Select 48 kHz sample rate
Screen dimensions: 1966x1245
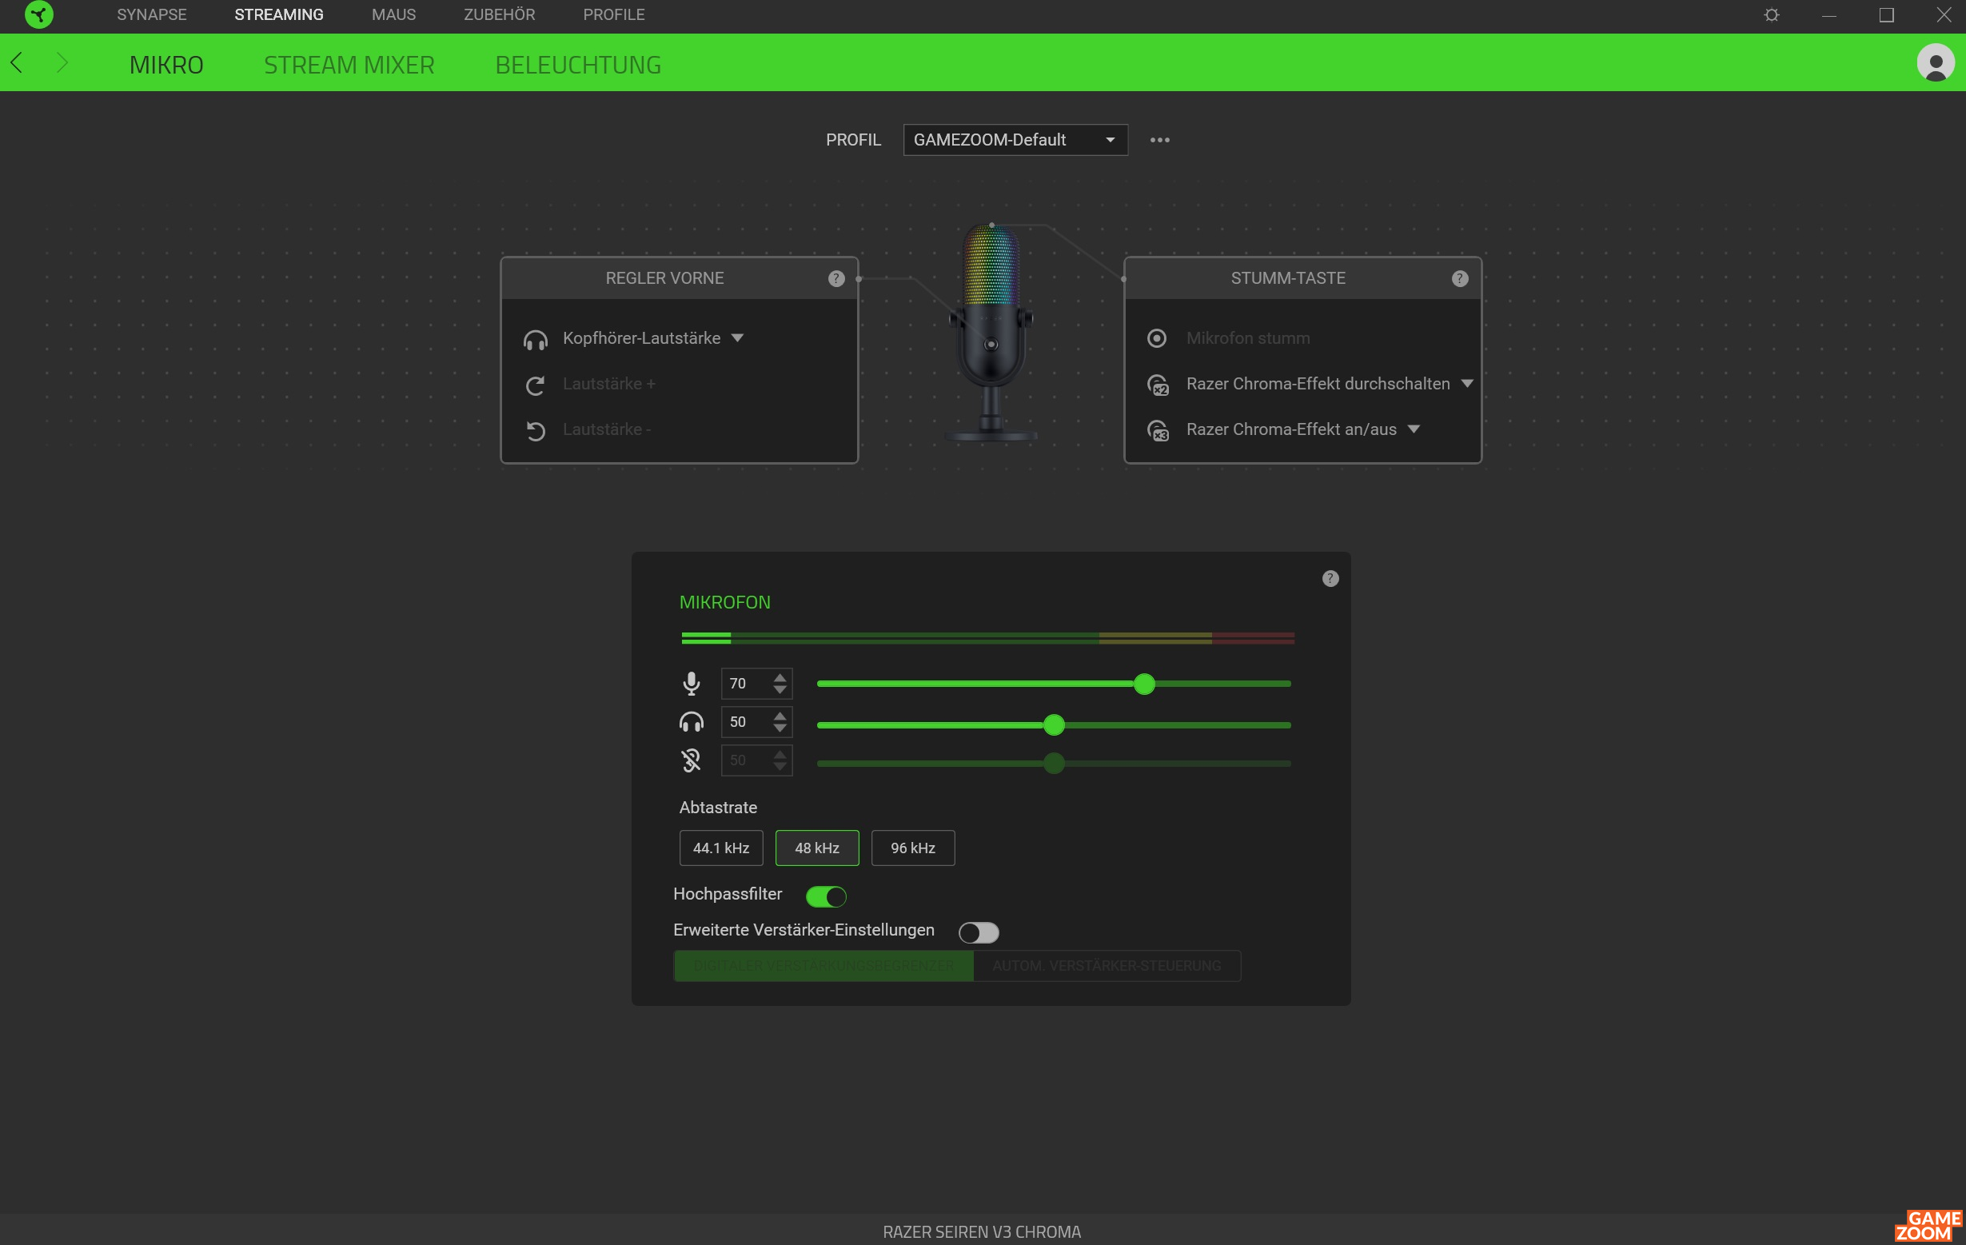click(x=816, y=848)
